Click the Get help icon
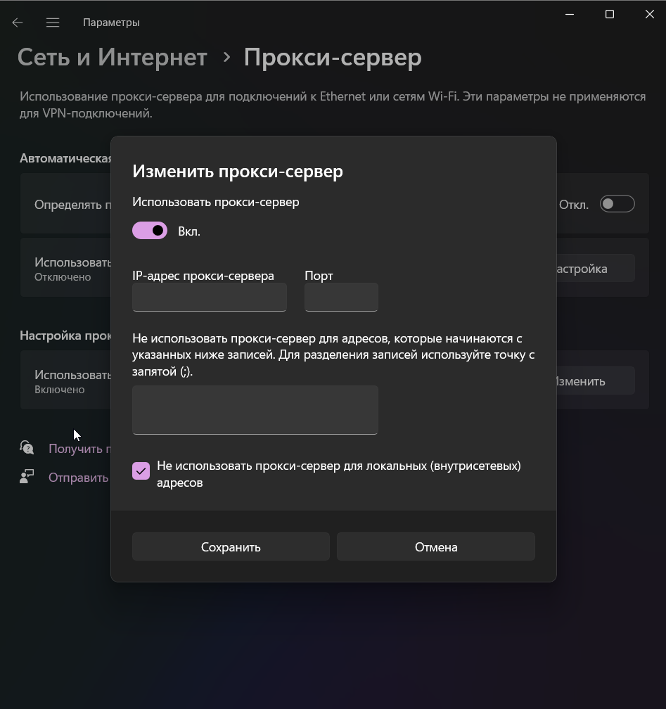 27,447
